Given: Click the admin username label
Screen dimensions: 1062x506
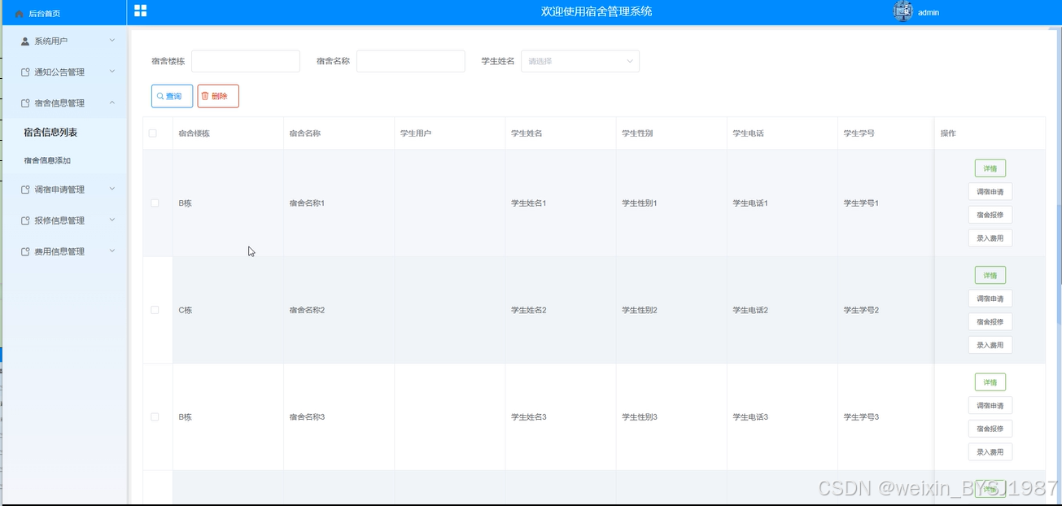Looking at the screenshot, I should coord(929,13).
